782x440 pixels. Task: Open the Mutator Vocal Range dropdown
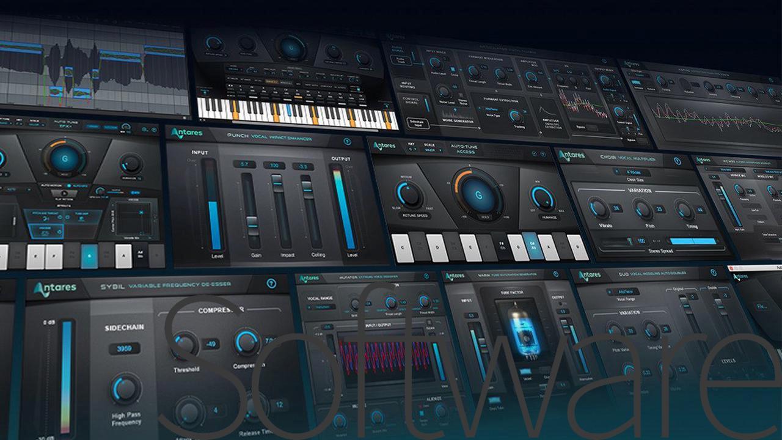(x=321, y=307)
